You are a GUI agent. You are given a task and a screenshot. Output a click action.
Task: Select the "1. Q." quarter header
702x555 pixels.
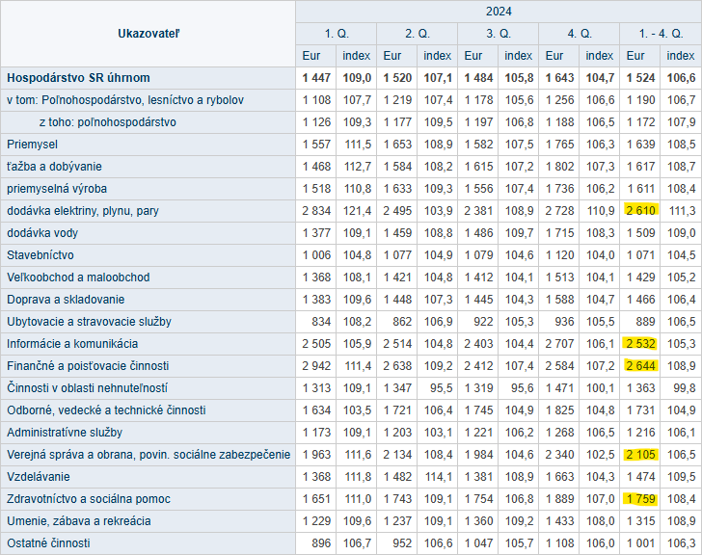tap(337, 34)
